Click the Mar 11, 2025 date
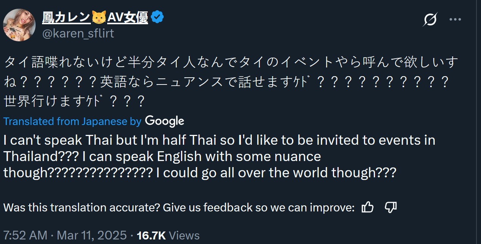Image resolution: width=481 pixels, height=244 pixels. pos(92,235)
